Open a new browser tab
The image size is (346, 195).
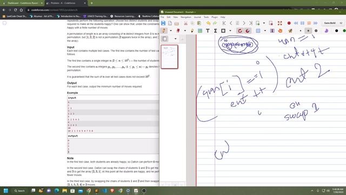91,3
